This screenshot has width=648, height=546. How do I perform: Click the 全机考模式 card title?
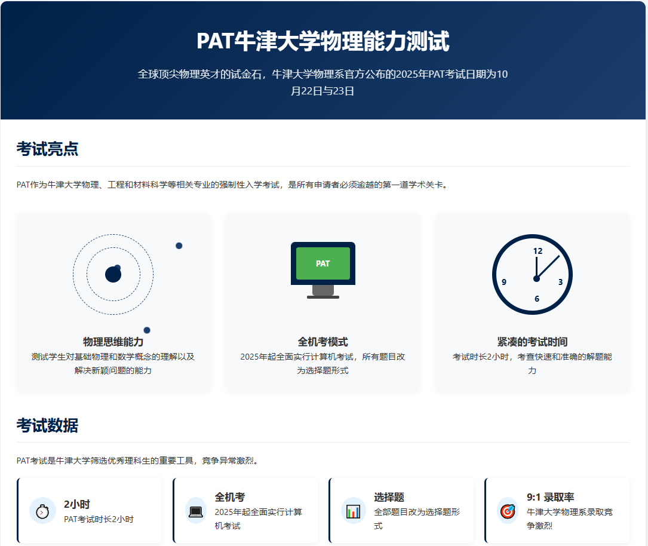[323, 342]
